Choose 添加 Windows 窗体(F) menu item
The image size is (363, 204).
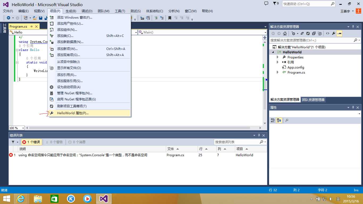tap(89, 18)
